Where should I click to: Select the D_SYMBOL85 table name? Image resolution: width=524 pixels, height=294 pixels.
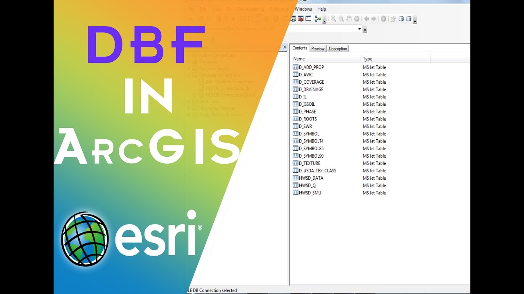click(311, 148)
